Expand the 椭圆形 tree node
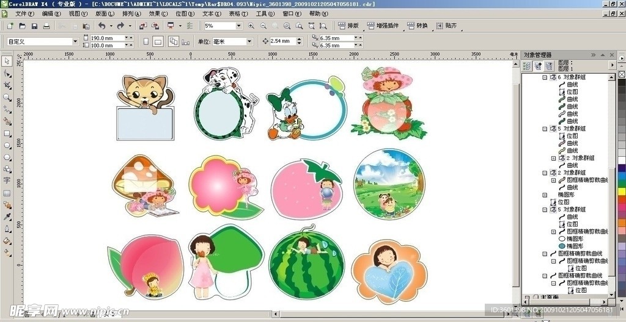The height and width of the screenshot is (322, 626). coord(545,195)
